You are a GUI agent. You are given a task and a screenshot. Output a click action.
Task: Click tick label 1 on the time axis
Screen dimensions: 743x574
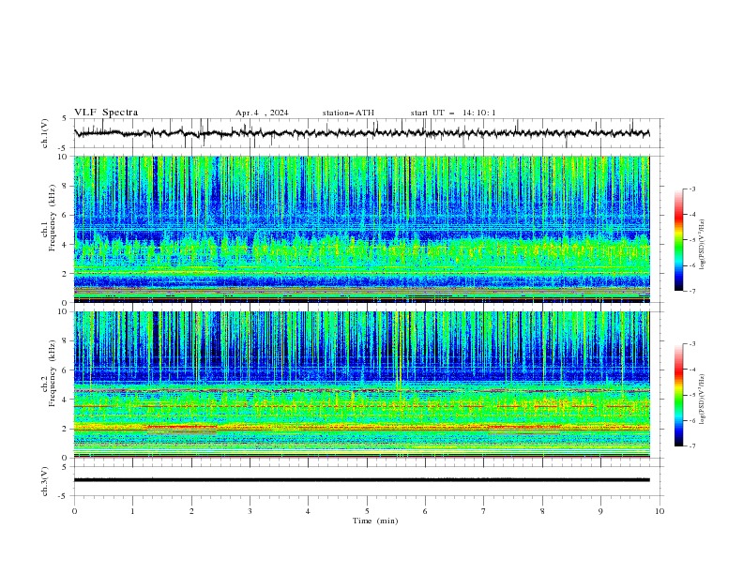tap(132, 511)
